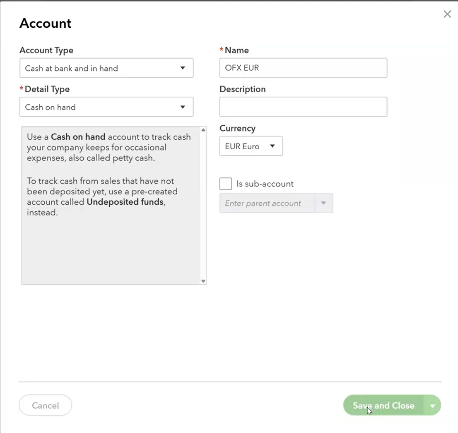
Task: Close the Account dialog with the X icon
Action: pos(447,14)
